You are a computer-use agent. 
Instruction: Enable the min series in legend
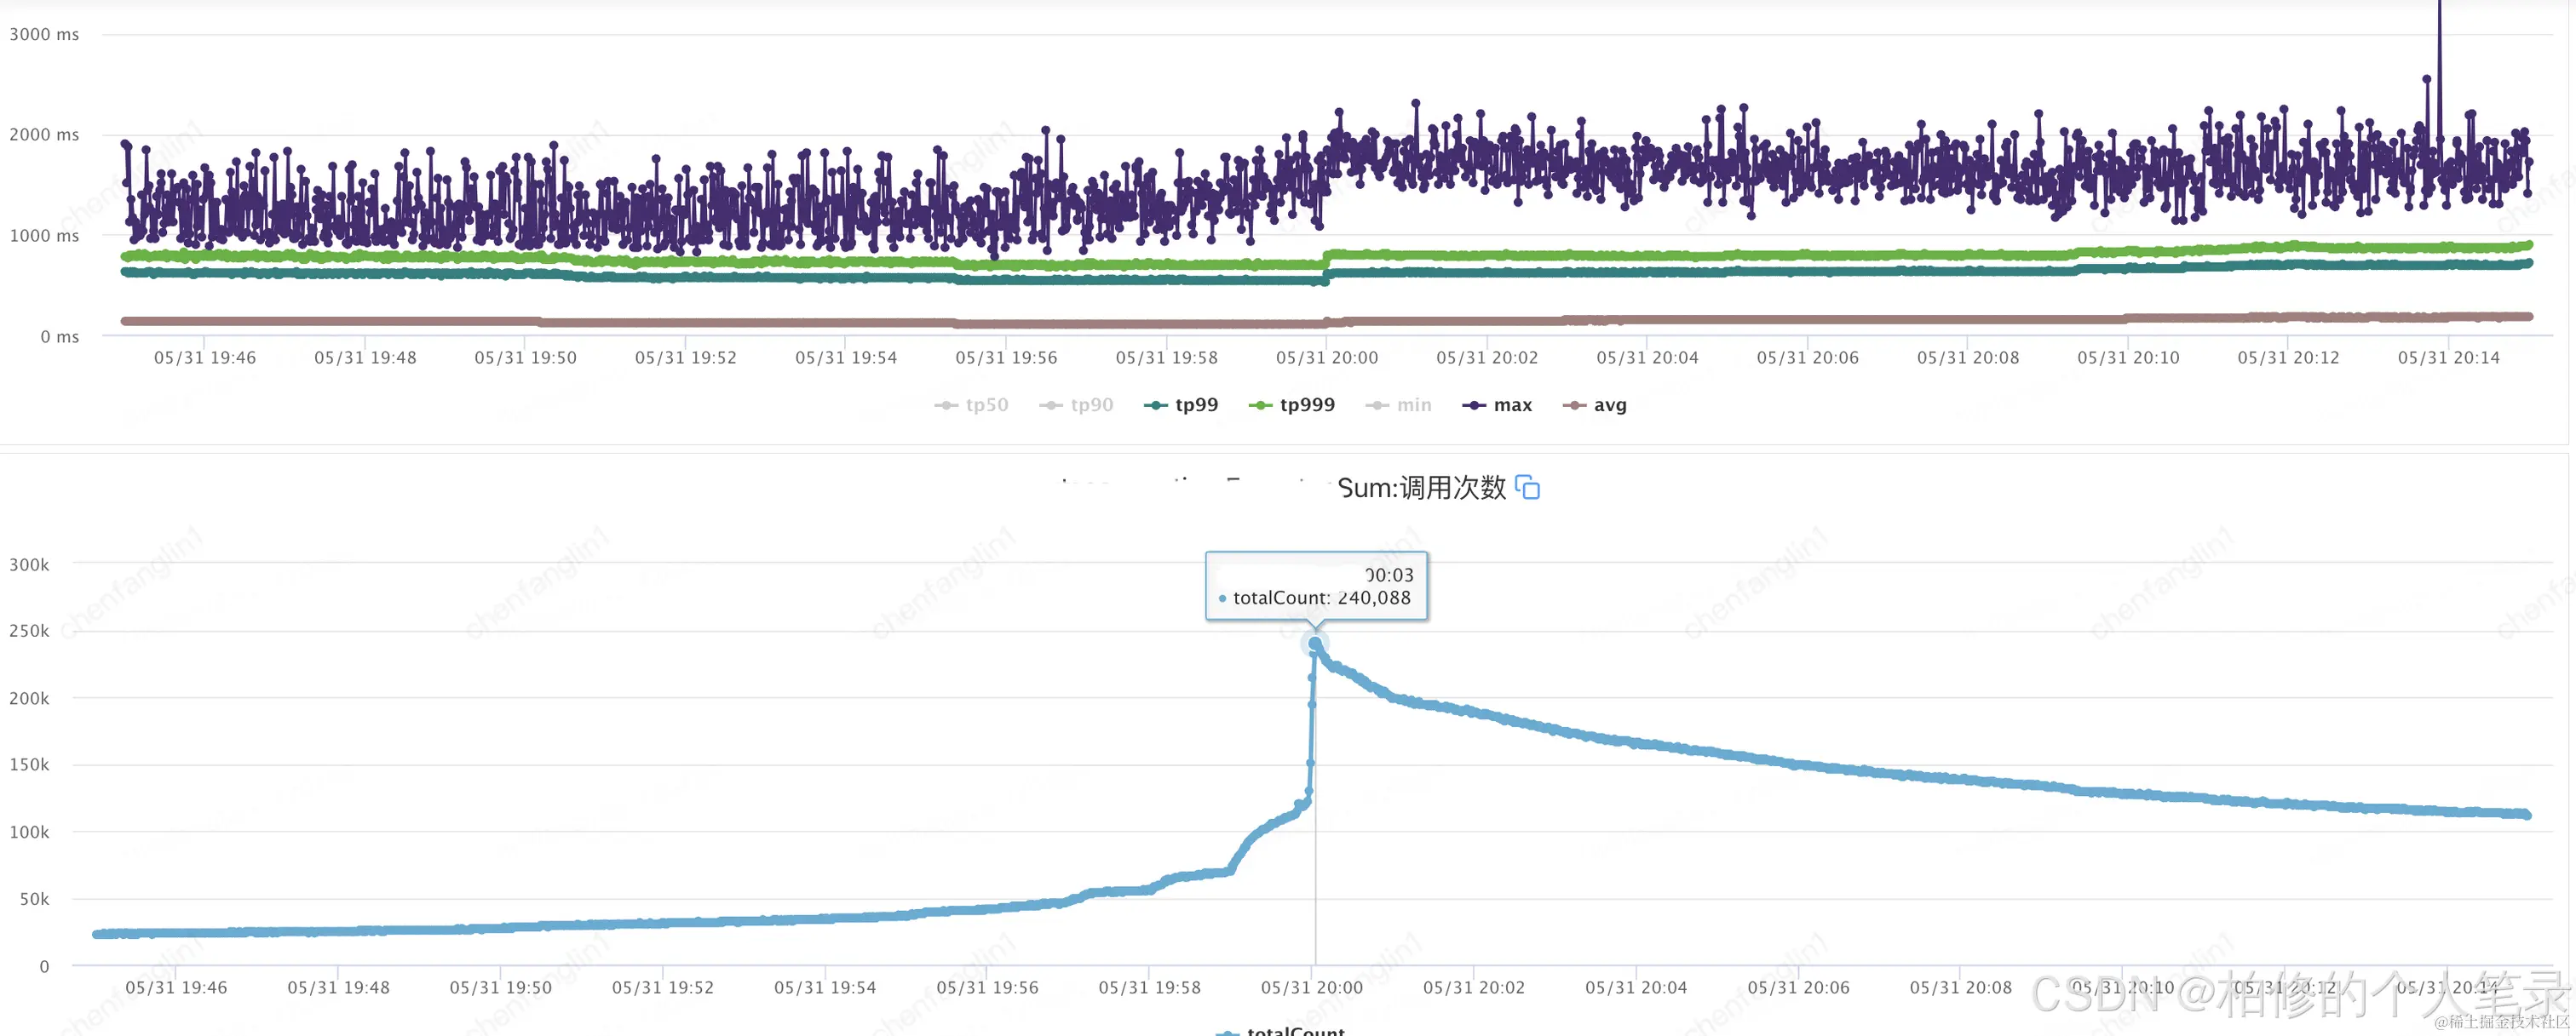coord(1399,404)
